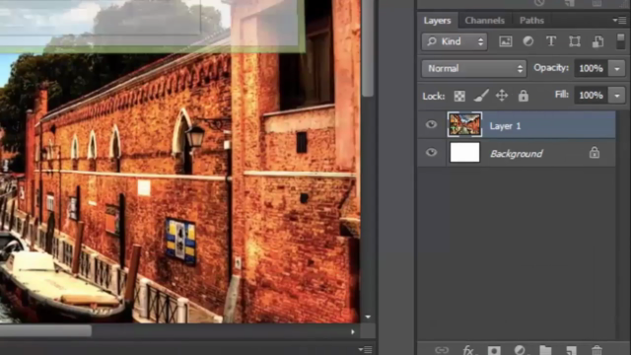Switch to the Layers tab

click(437, 20)
